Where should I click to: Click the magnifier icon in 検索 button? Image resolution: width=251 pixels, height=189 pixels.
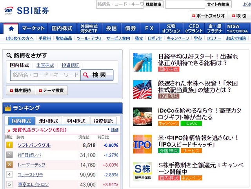pos(86,75)
